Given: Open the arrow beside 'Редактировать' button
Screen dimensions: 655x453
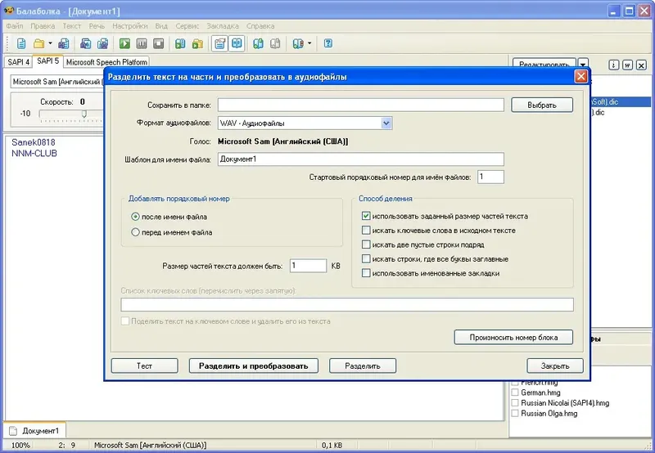Looking at the screenshot, I should [x=583, y=64].
